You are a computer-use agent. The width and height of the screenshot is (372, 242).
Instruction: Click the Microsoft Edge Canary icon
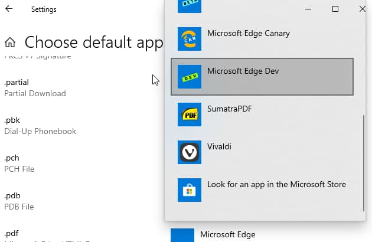[190, 39]
